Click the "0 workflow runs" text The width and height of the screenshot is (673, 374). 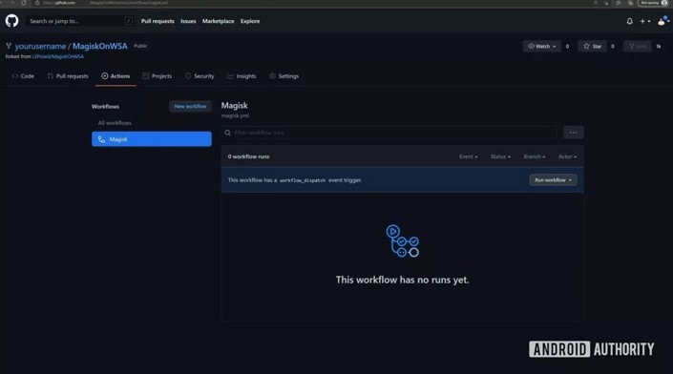click(248, 157)
